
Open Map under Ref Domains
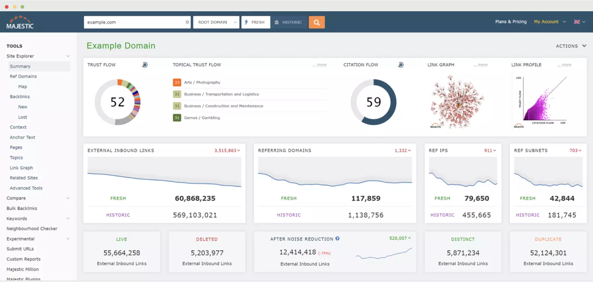pos(22,87)
